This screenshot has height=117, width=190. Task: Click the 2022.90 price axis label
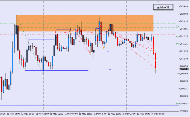click(x=184, y=14)
